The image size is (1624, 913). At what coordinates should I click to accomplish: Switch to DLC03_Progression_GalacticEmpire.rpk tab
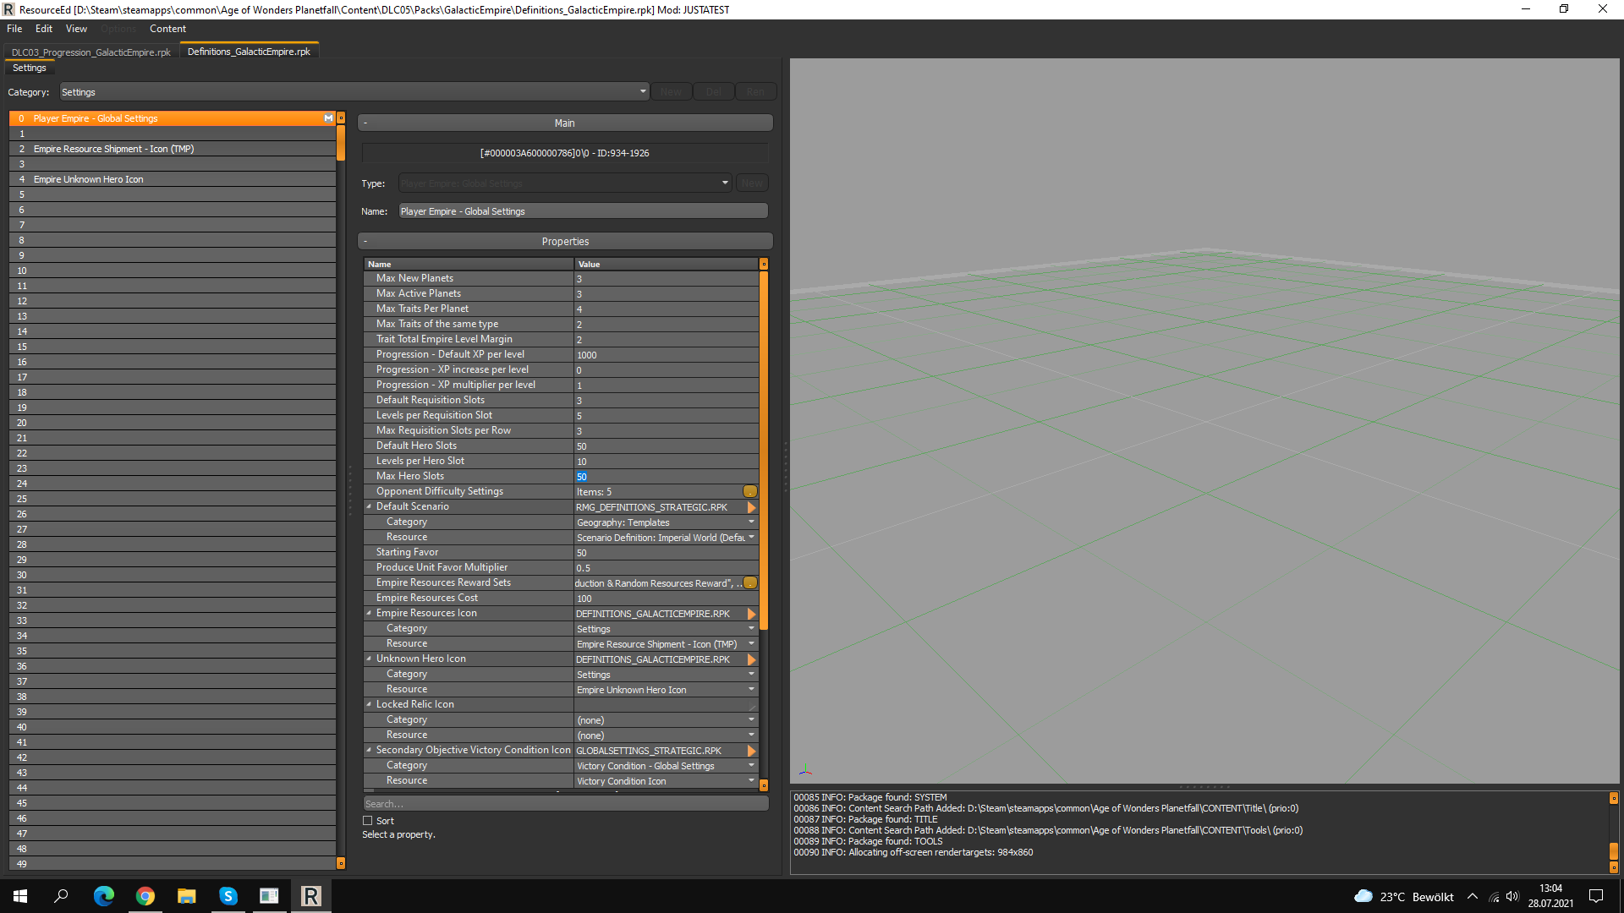91,52
